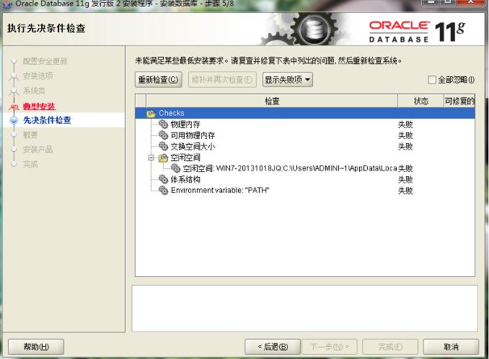Image resolution: width=489 pixels, height=359 pixels.
Task: Click the 重新检查 button
Action: pos(159,80)
